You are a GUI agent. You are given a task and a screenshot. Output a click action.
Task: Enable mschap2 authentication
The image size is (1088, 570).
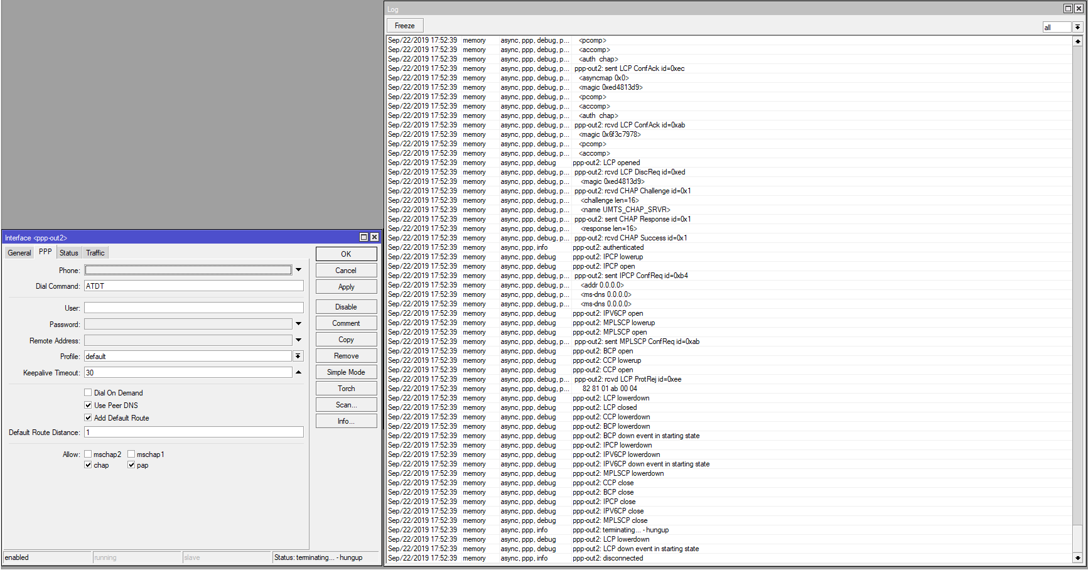pyautogui.click(x=88, y=454)
